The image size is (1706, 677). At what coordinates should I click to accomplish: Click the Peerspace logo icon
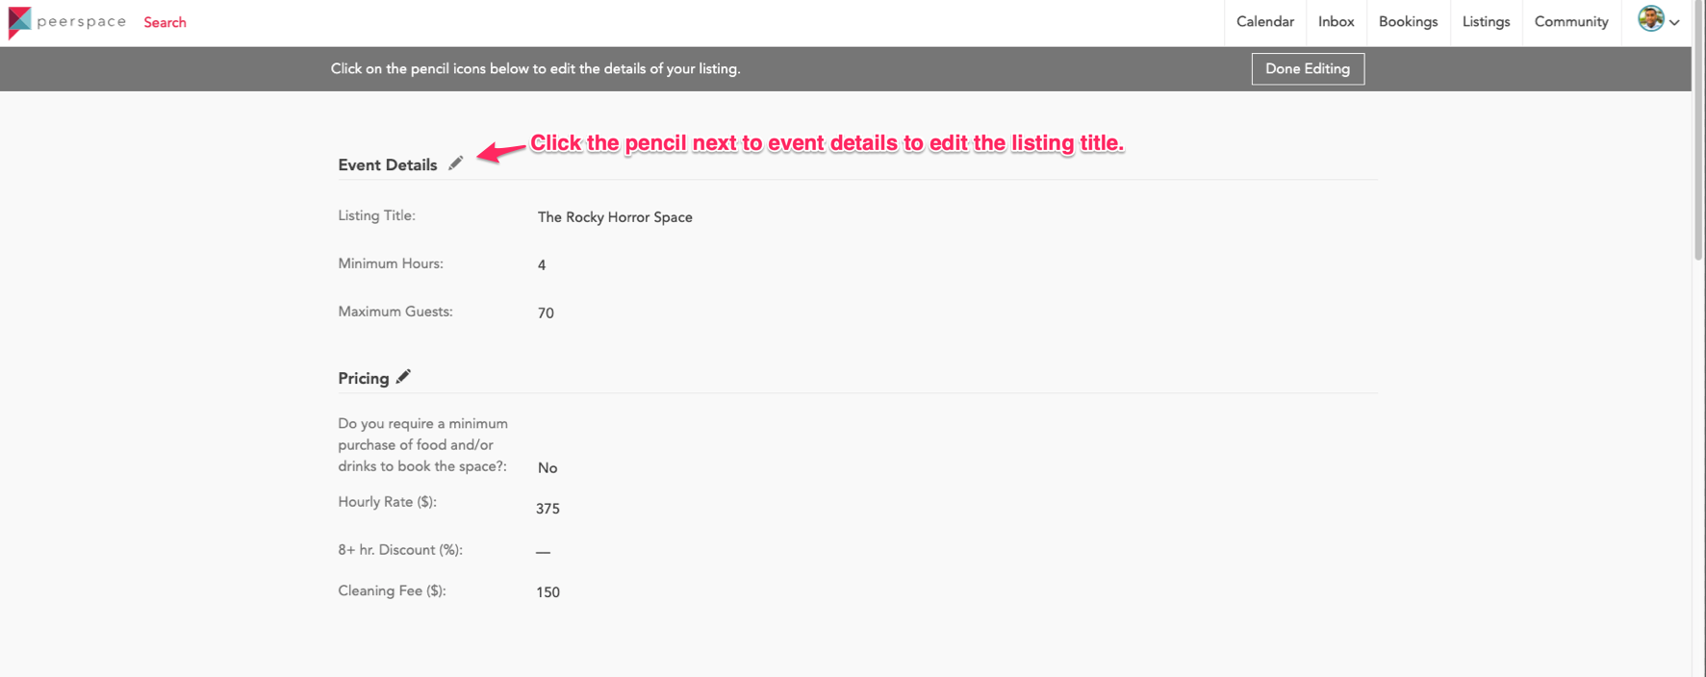point(19,22)
